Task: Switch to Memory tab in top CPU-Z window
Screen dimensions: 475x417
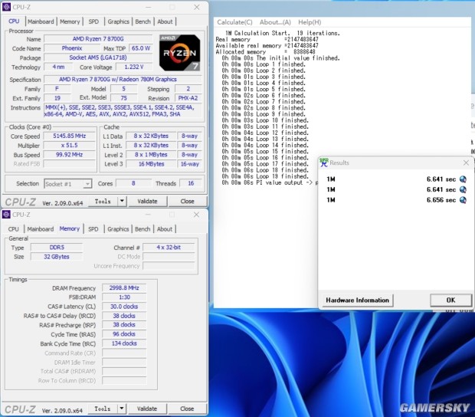Action: click(x=70, y=21)
